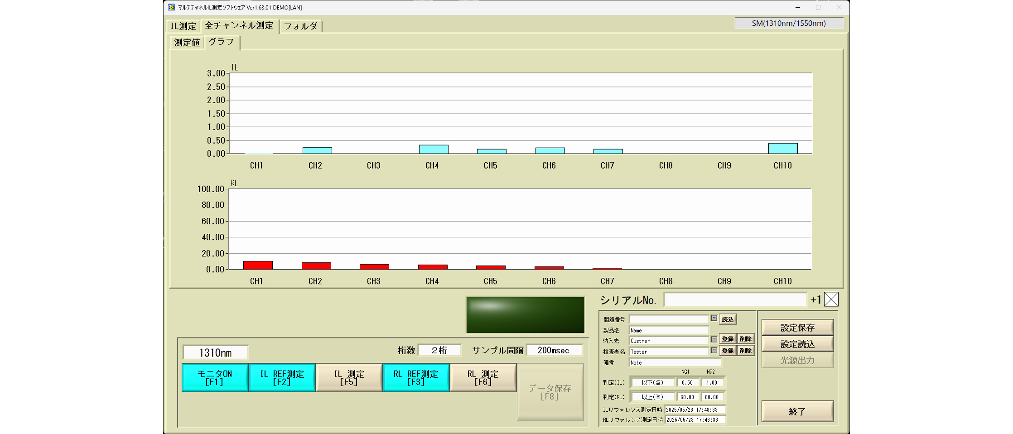Click the 製品名 field containing Name
This screenshot has height=434, width=1013.
click(x=669, y=330)
